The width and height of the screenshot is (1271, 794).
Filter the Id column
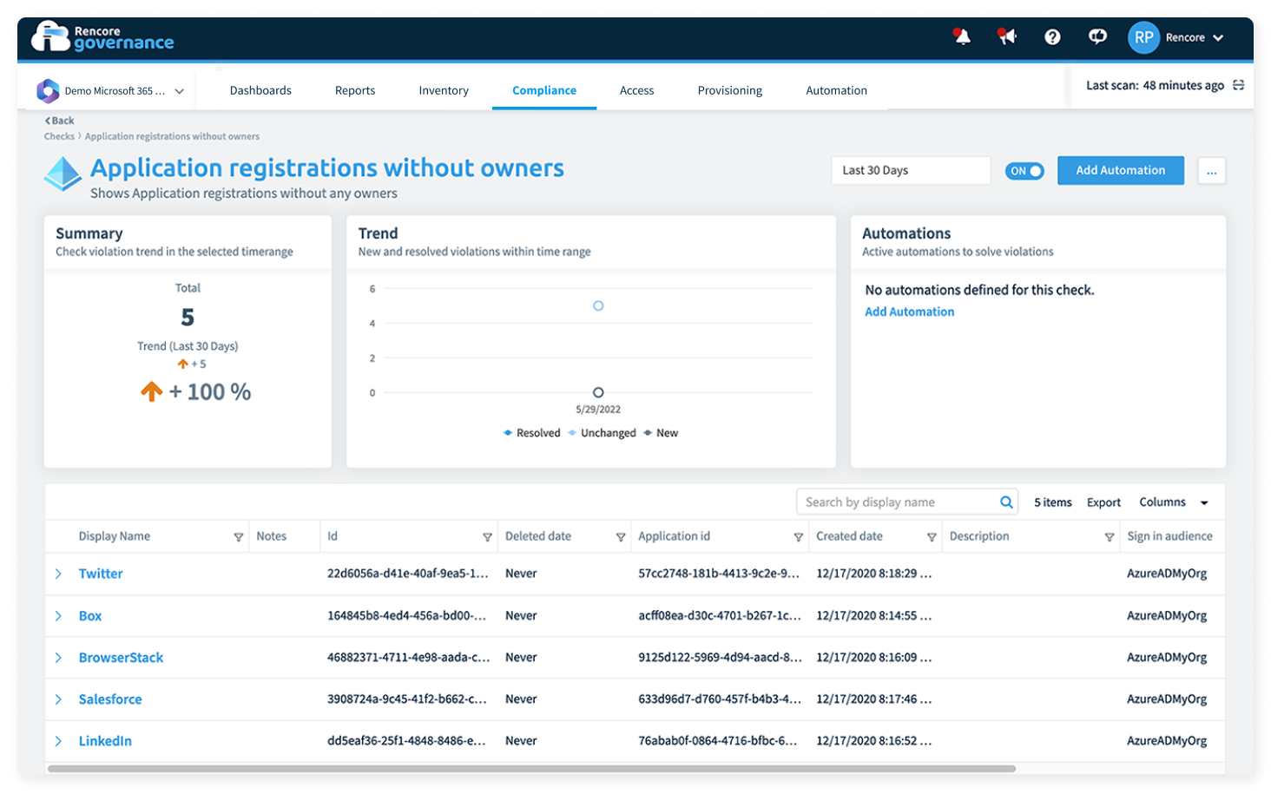coord(487,537)
